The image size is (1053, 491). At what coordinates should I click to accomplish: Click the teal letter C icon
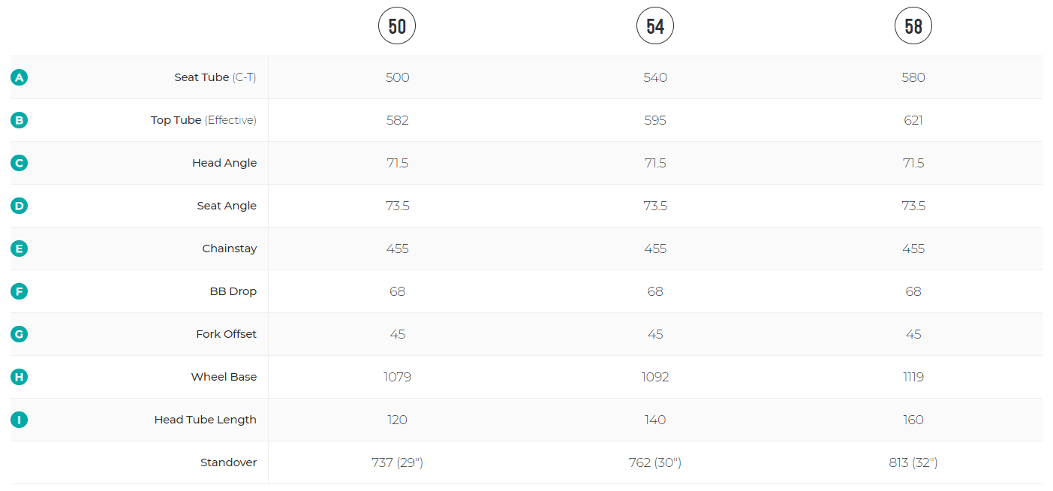[20, 163]
